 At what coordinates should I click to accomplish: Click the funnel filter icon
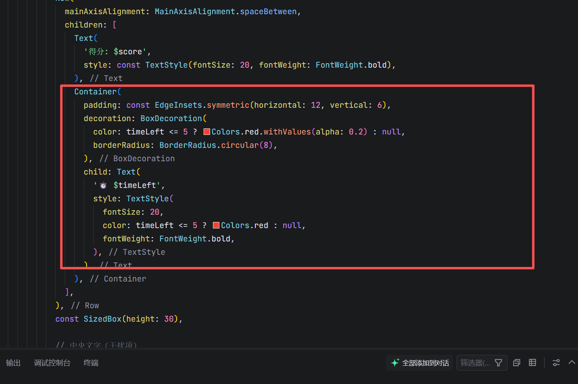point(499,363)
